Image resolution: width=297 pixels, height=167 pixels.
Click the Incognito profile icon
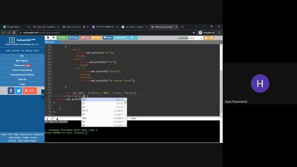click(x=207, y=32)
